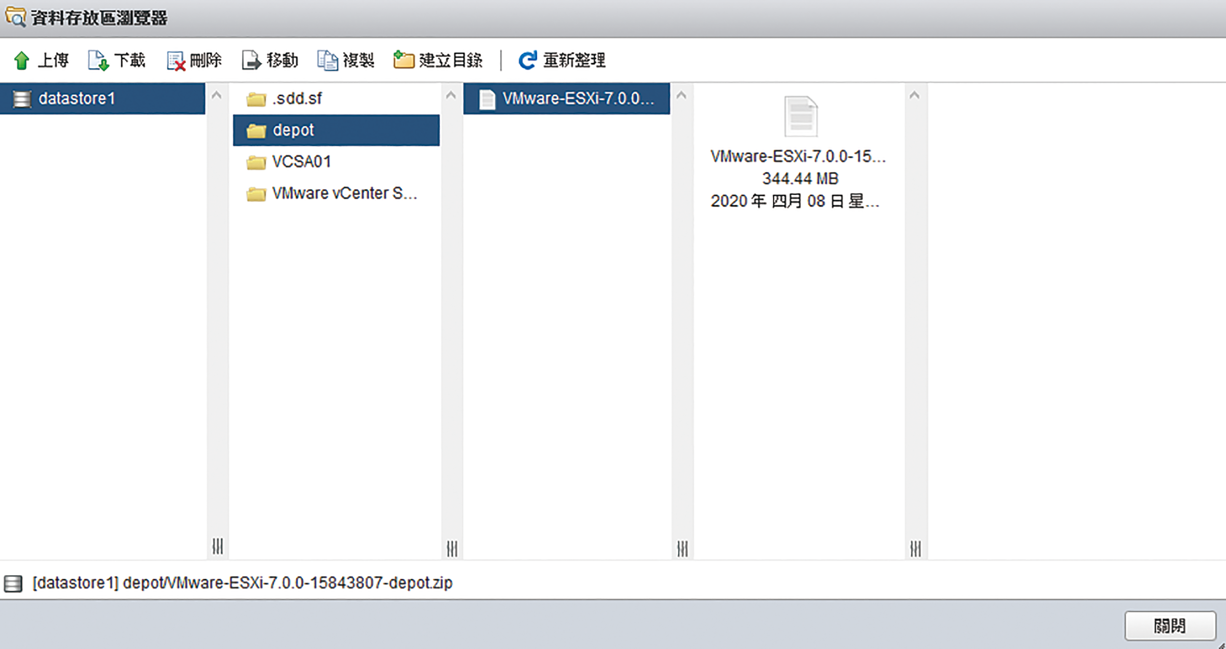
Task: Click resize grip below file list column
Action: pos(682,548)
